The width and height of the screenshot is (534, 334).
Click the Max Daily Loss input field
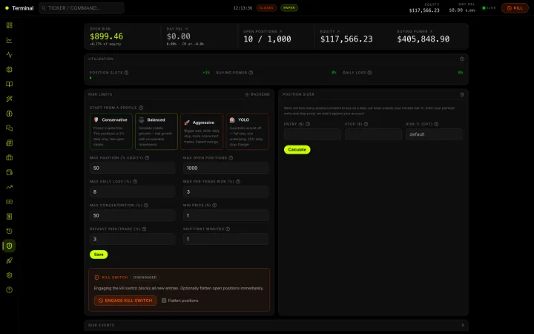coord(133,192)
